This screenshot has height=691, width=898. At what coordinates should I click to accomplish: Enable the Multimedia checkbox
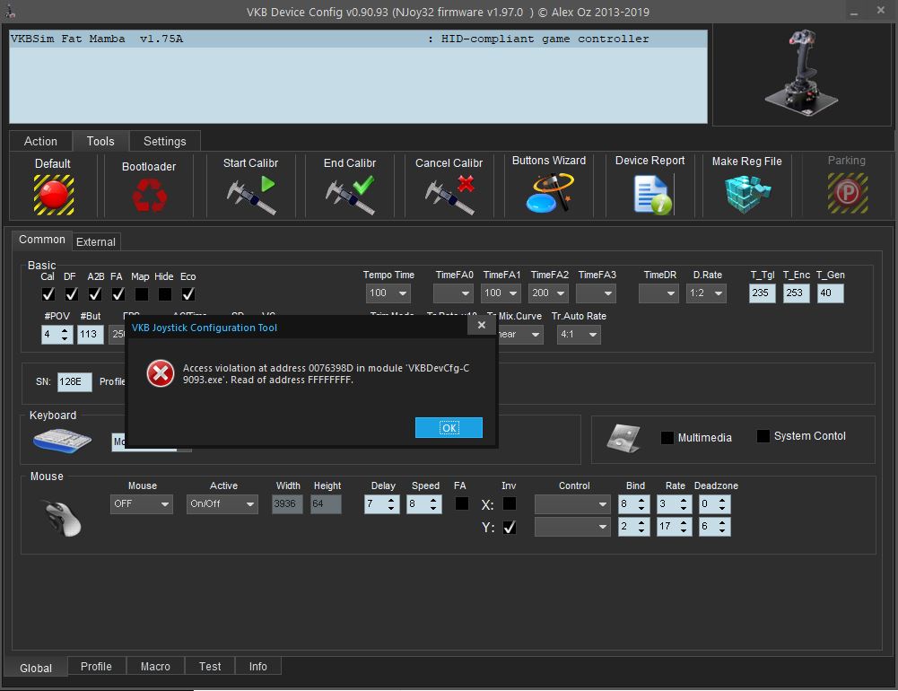(x=667, y=438)
